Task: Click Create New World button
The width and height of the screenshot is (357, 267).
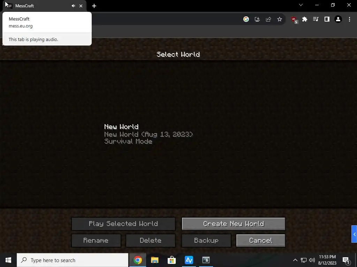Action: click(x=233, y=224)
